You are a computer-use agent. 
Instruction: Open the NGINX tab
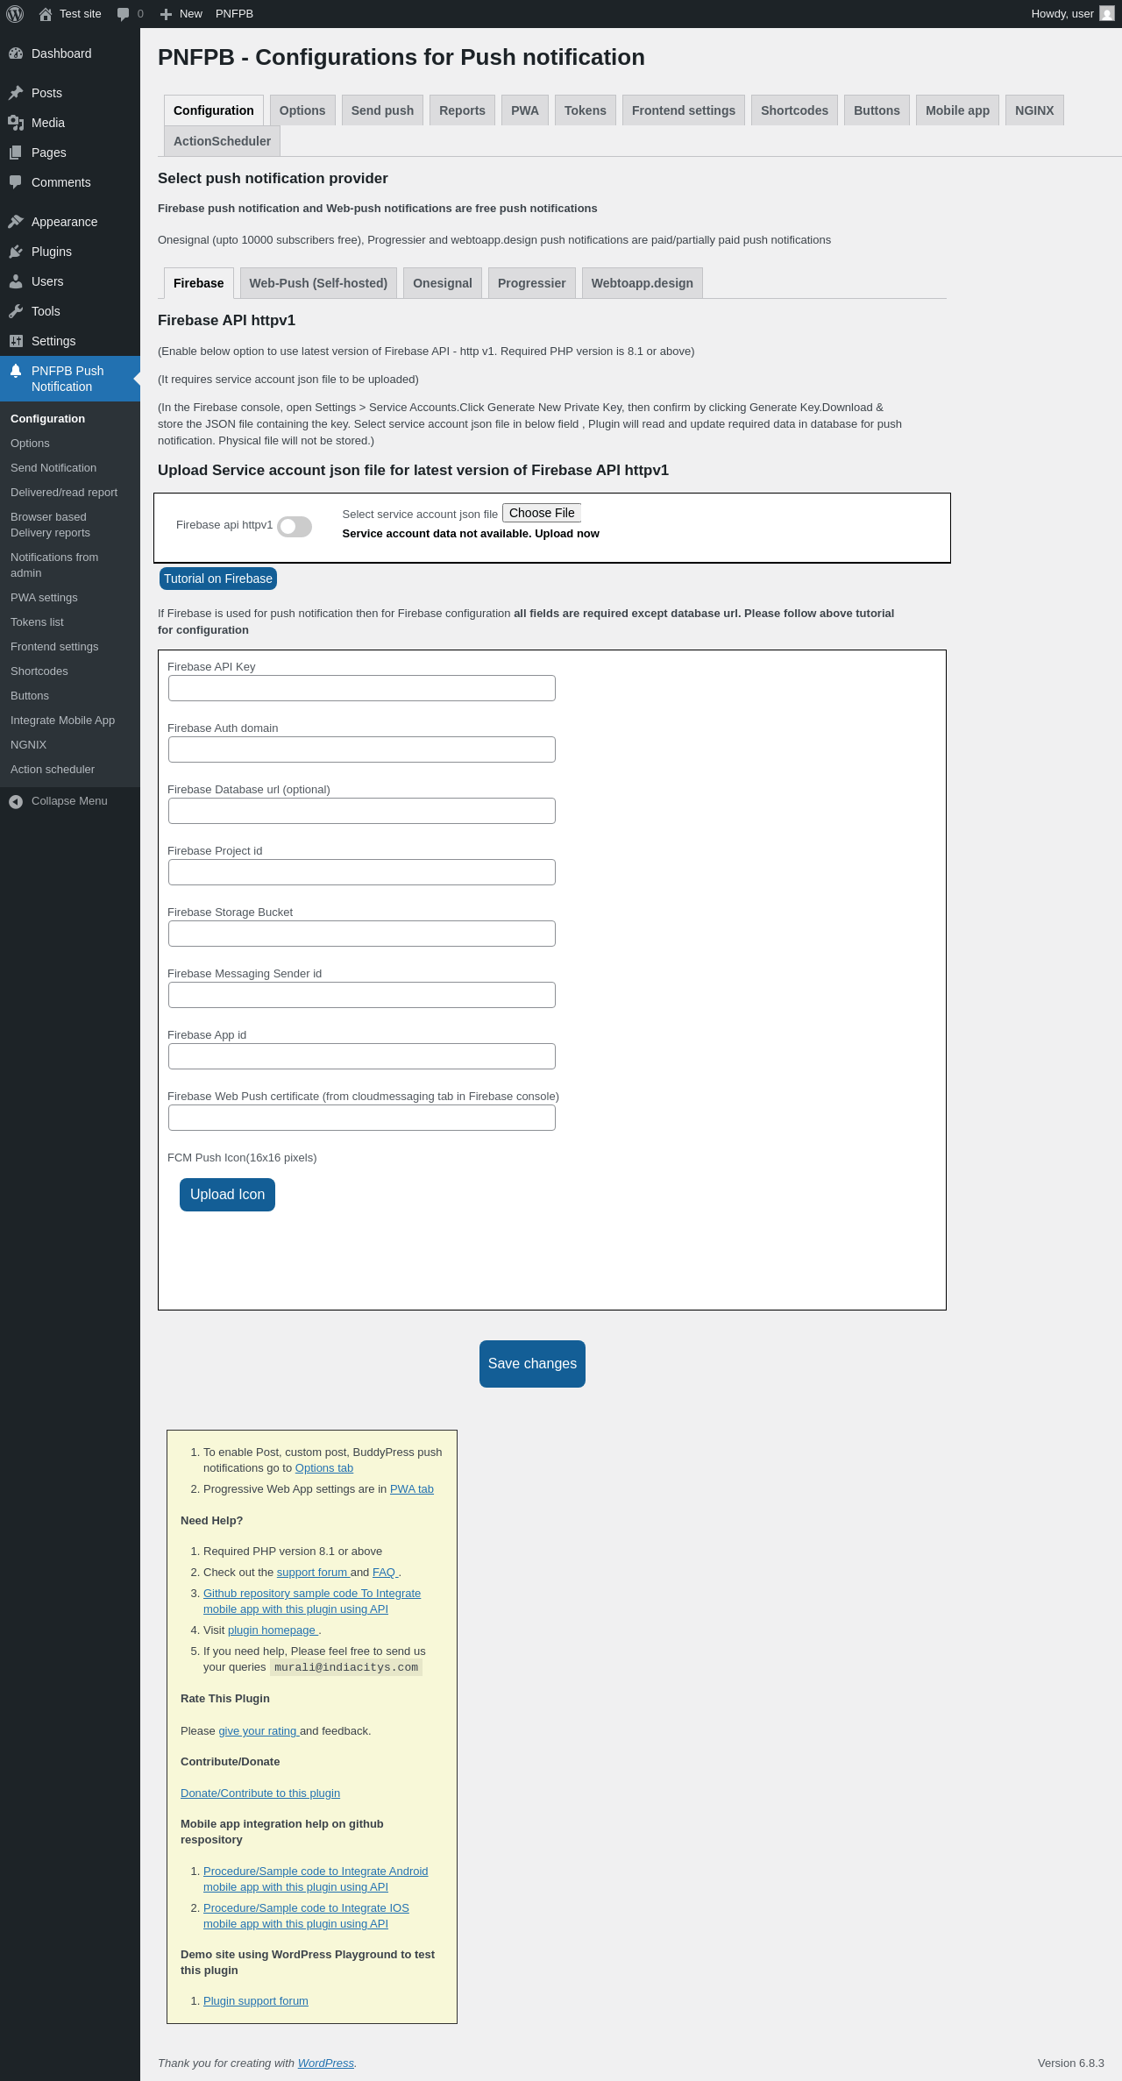[x=1034, y=110]
